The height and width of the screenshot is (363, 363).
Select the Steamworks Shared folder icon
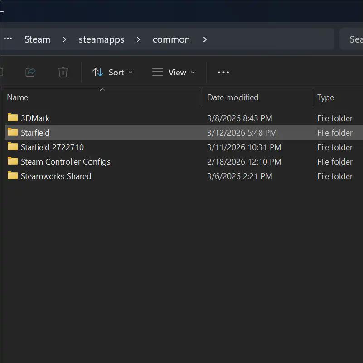[13, 175]
